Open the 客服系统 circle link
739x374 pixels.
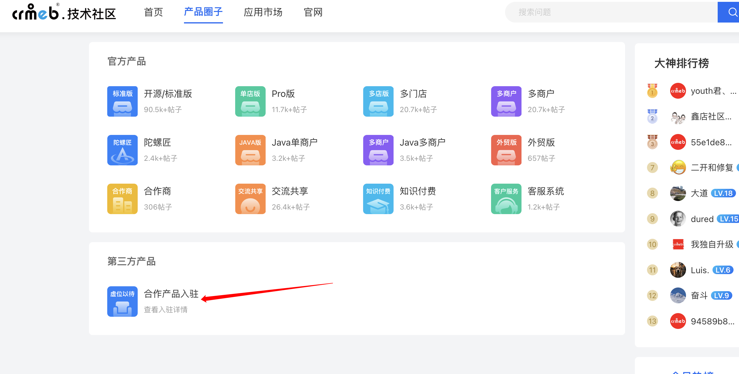[546, 191]
